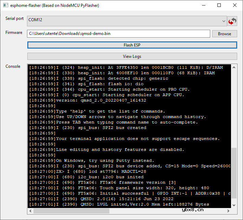This screenshot has height=220, width=243.
Task: Maximize the esphome-flasher window
Action: 219,5
